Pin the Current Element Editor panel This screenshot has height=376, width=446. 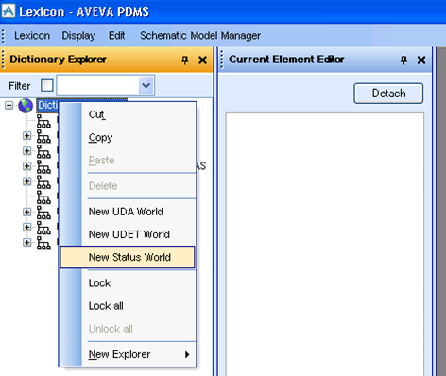click(403, 60)
